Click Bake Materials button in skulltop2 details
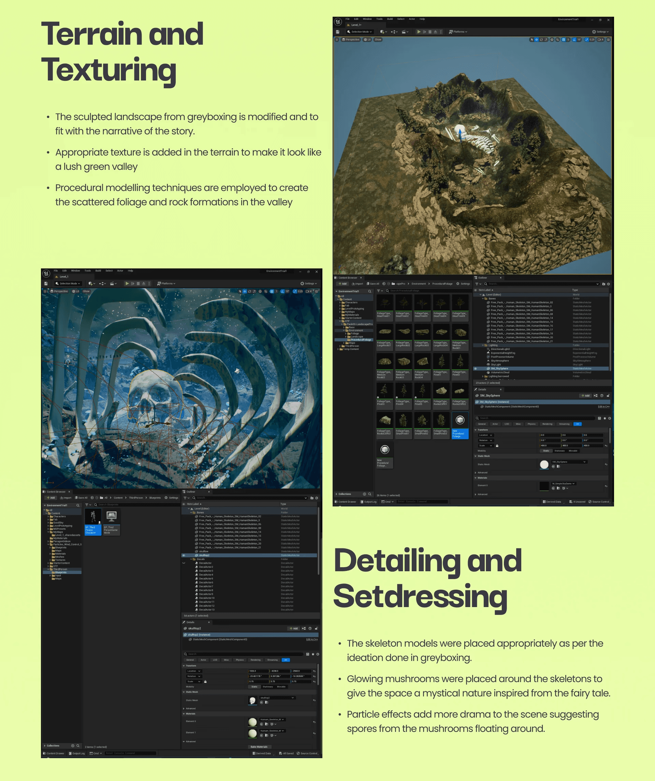Viewport: 655px width, 781px height. click(x=259, y=747)
